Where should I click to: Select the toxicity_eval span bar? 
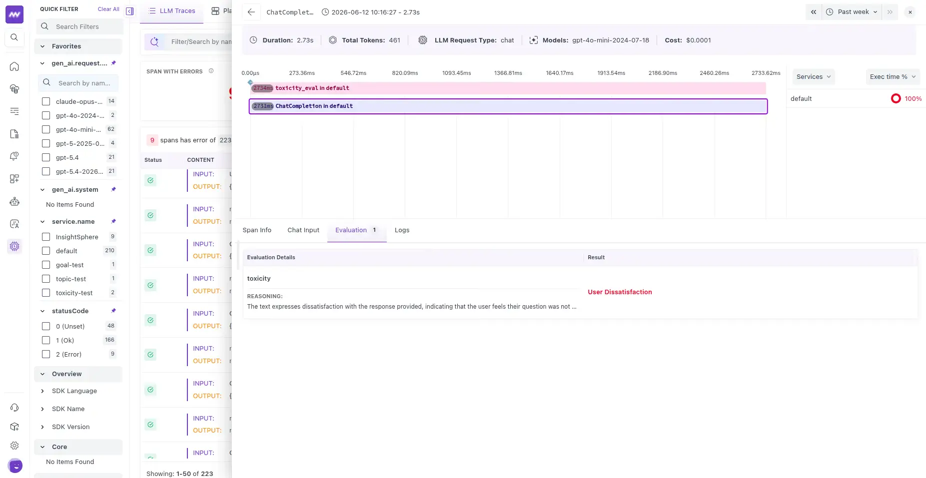508,88
